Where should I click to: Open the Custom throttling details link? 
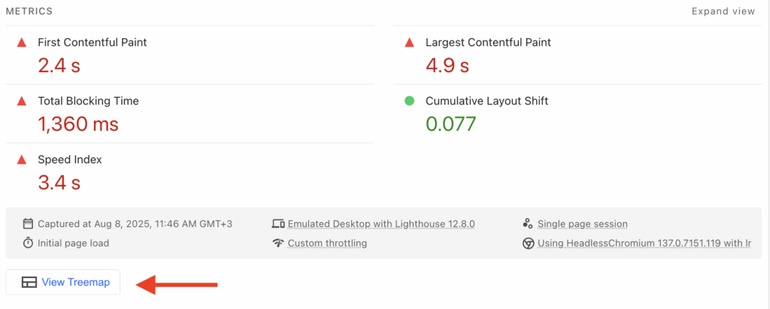click(x=327, y=243)
